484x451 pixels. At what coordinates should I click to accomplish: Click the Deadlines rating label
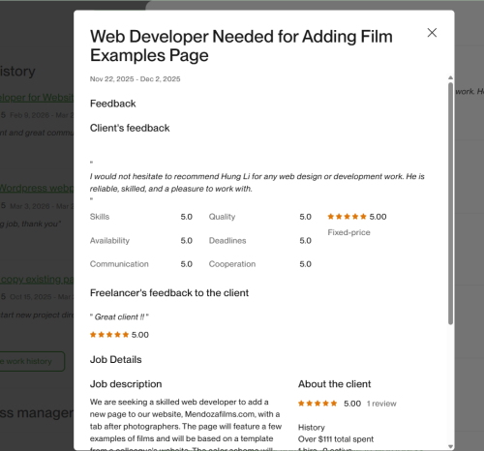point(227,240)
